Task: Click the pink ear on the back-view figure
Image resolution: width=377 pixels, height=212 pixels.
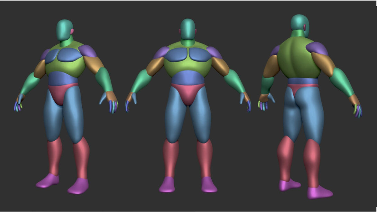Action: (305, 27)
